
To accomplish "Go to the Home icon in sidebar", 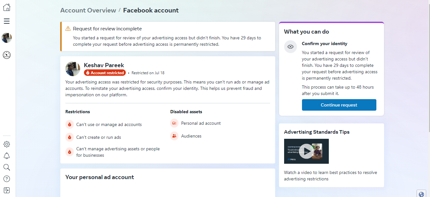I will [7, 7].
